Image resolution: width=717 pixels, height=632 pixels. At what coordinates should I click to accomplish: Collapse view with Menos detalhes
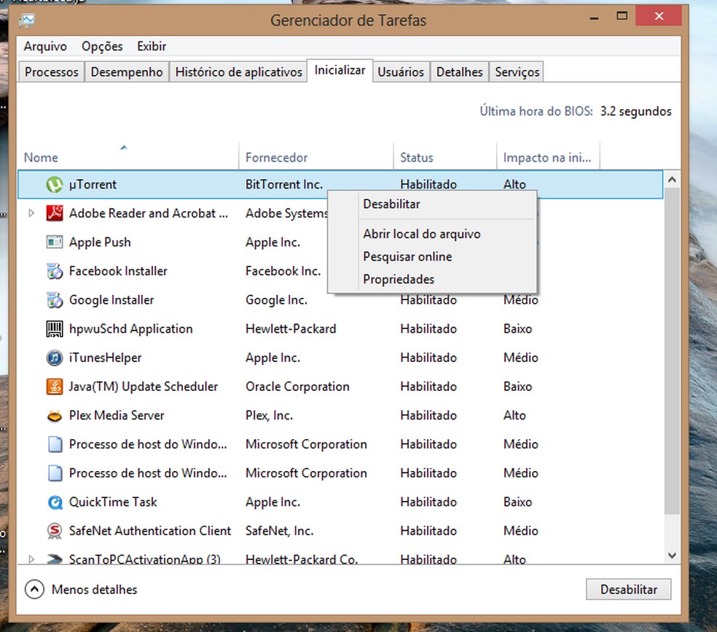(81, 590)
